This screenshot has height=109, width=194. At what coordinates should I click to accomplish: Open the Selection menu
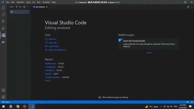(20, 2)
